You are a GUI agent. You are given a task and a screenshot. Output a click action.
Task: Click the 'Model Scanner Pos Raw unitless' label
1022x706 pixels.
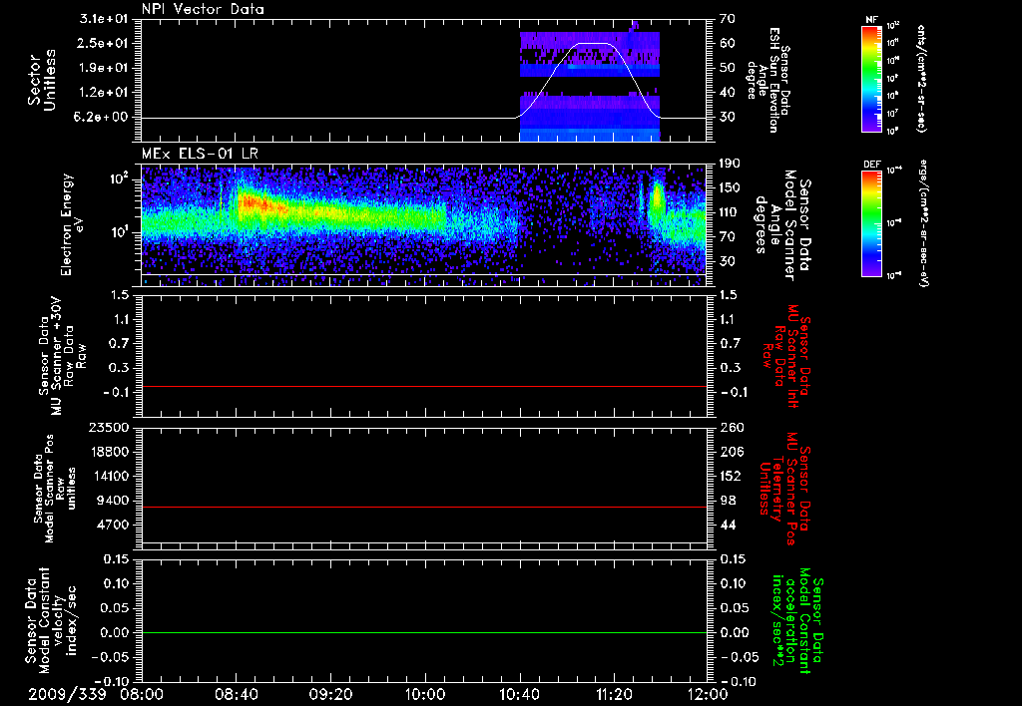coord(55,489)
